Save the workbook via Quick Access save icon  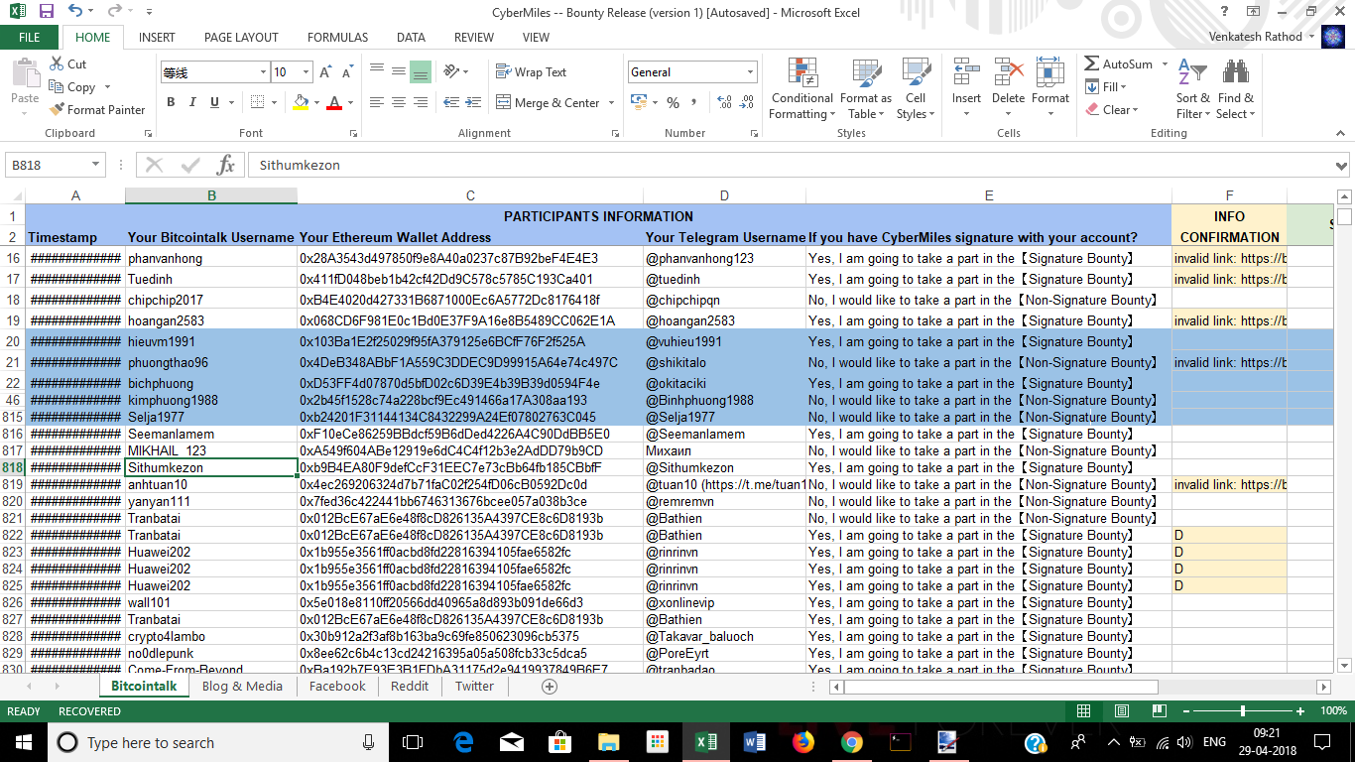[x=46, y=12]
